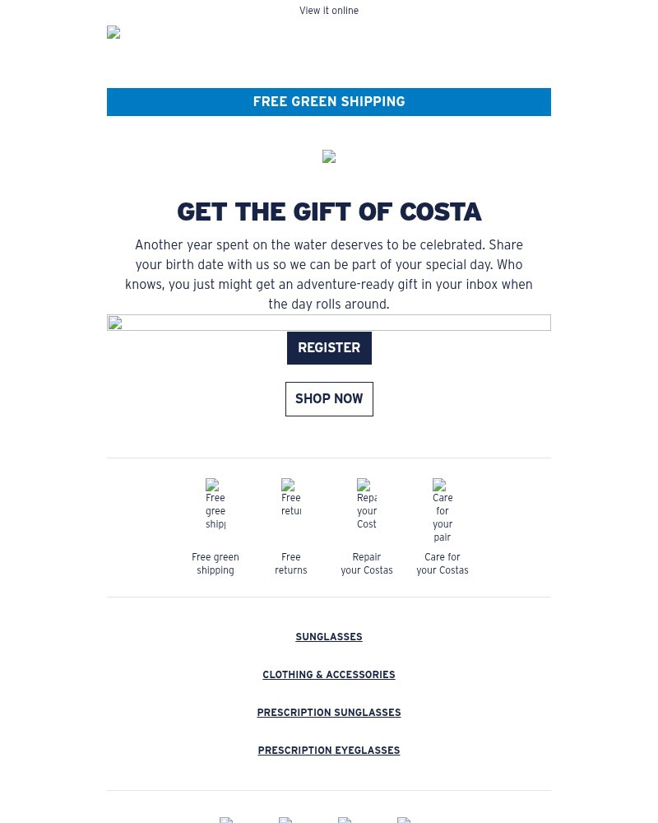Click the wide banner image above Register

[329, 323]
